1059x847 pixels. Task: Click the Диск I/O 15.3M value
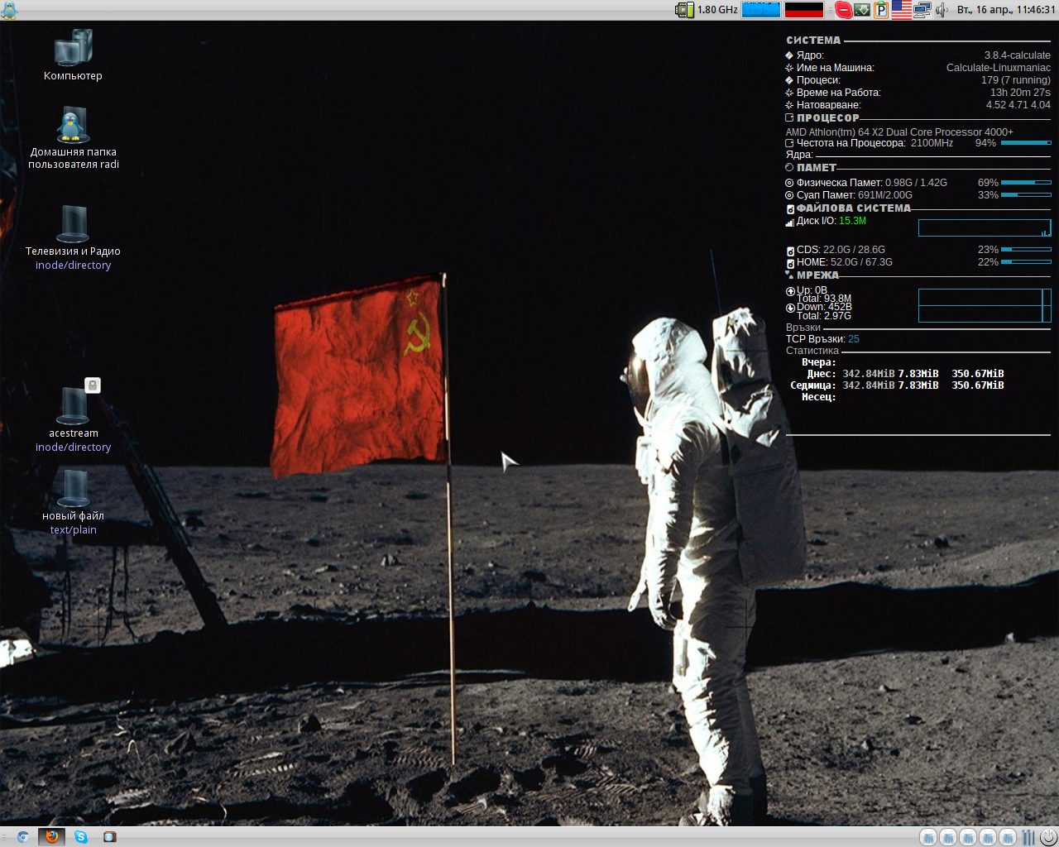pos(852,221)
